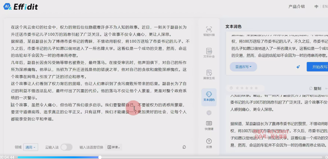
Task: Click the 反馈 feedback question icon
Action: tap(209, 143)
